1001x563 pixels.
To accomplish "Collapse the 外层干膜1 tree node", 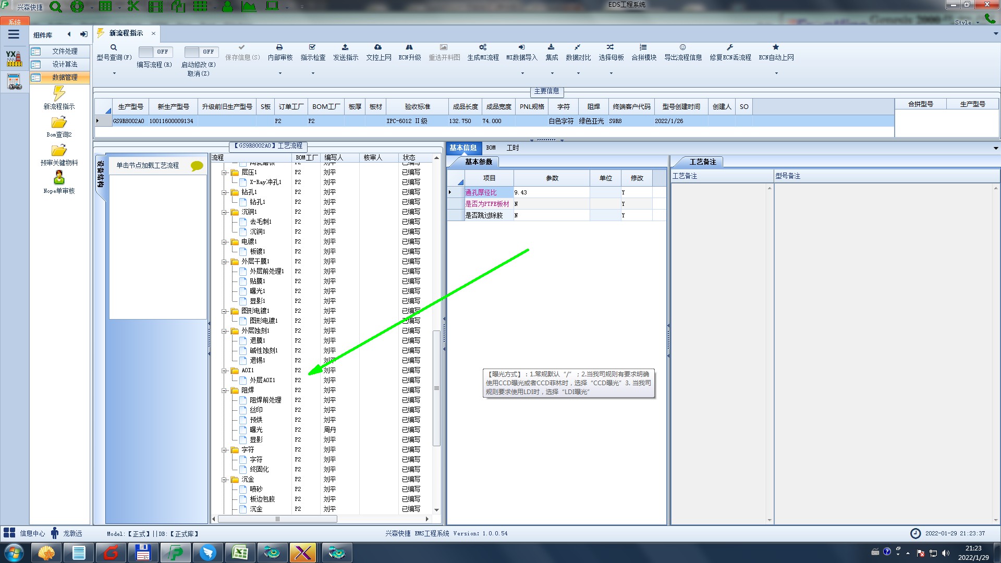I will point(224,262).
